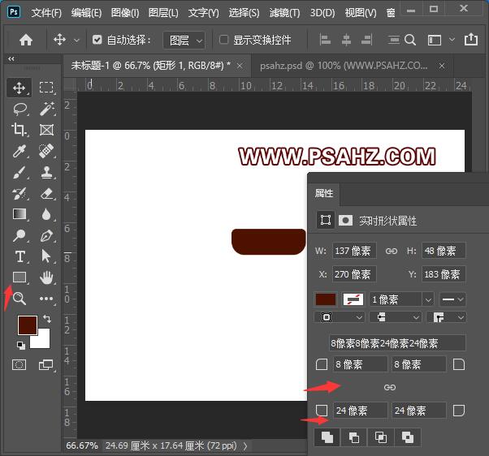
Task: Expand status bar info arrow
Action: (245, 446)
